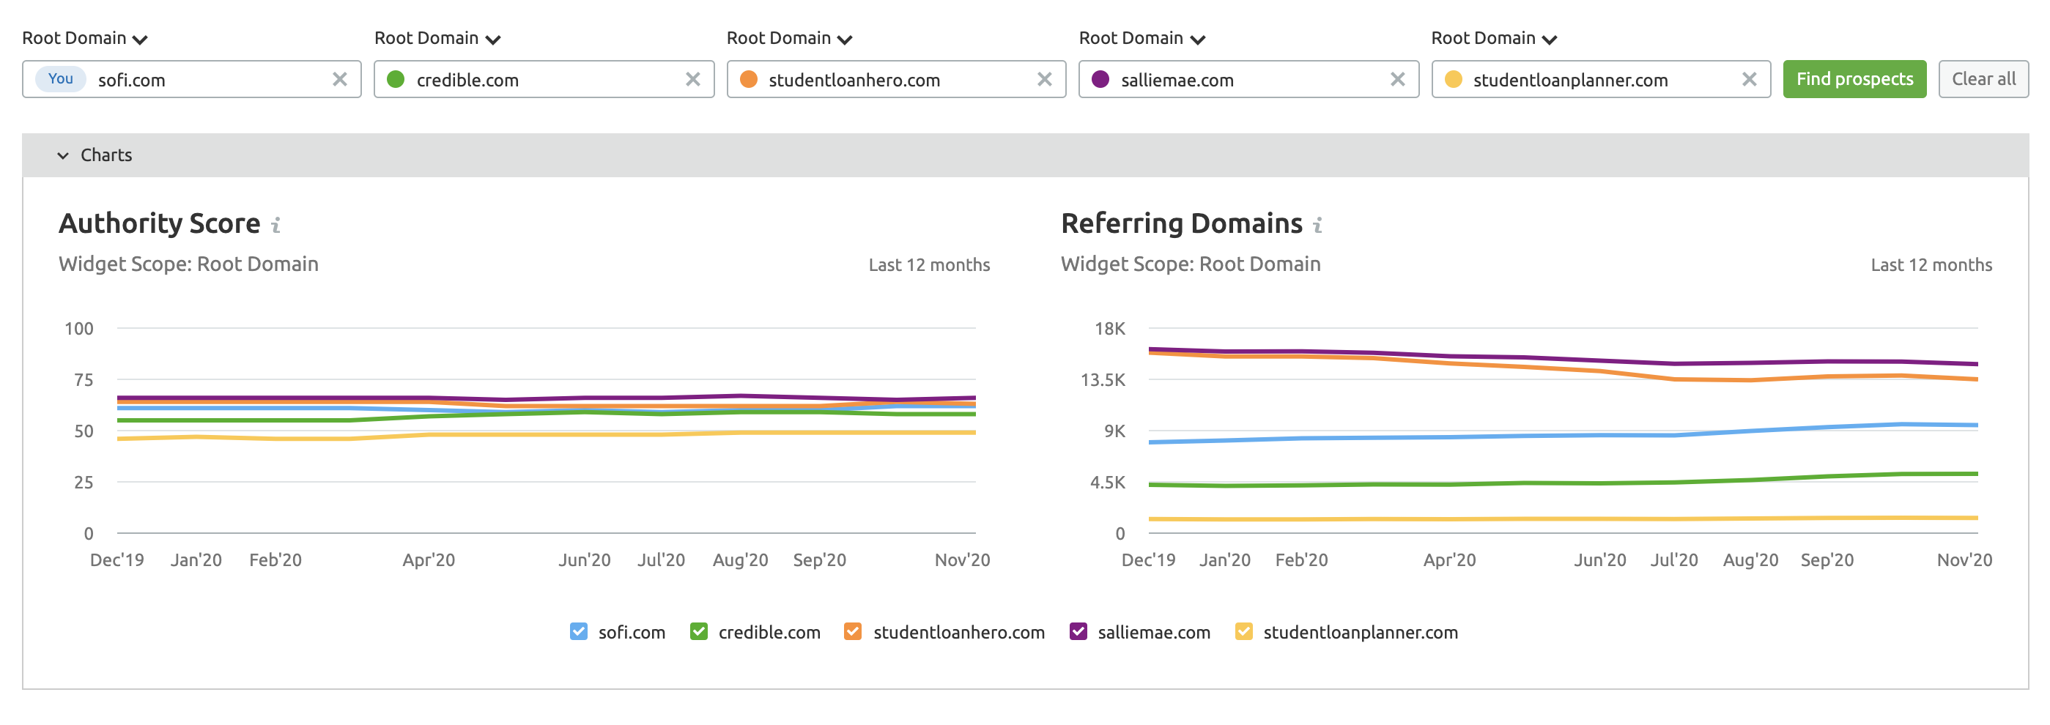Click the 100 label on Authority Score axis
The width and height of the screenshot is (2050, 725).
79,329
